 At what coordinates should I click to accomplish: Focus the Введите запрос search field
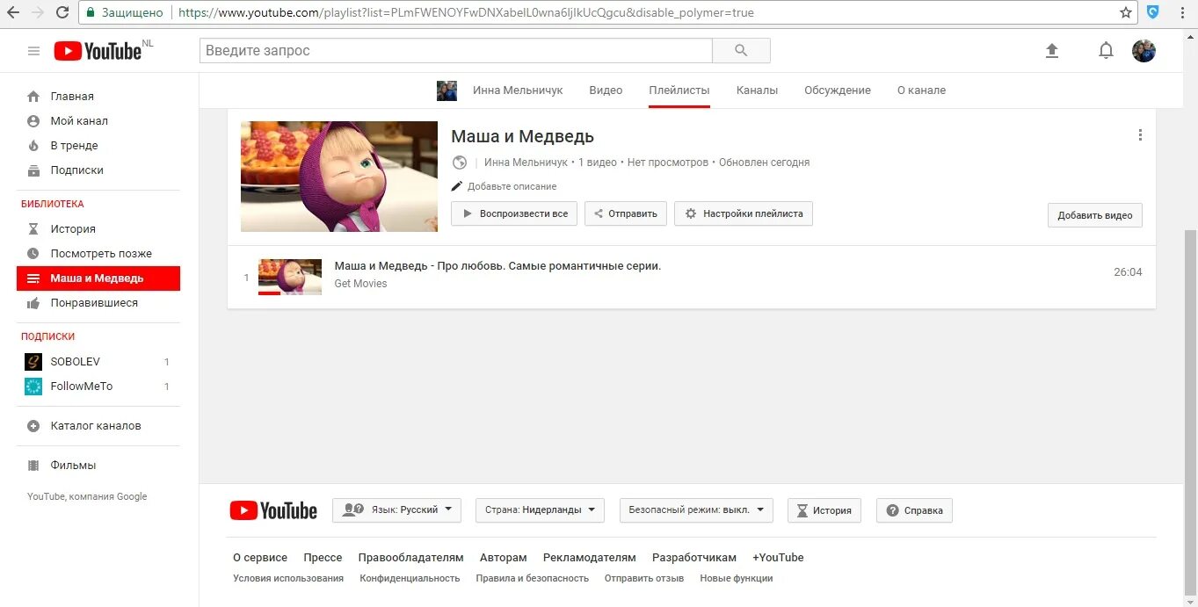point(455,51)
